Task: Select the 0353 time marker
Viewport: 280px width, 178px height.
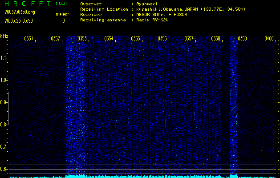Action: click(x=82, y=39)
